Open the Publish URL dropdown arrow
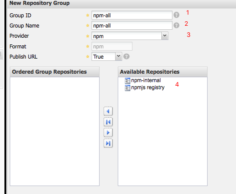This screenshot has height=194, width=236. (x=119, y=56)
